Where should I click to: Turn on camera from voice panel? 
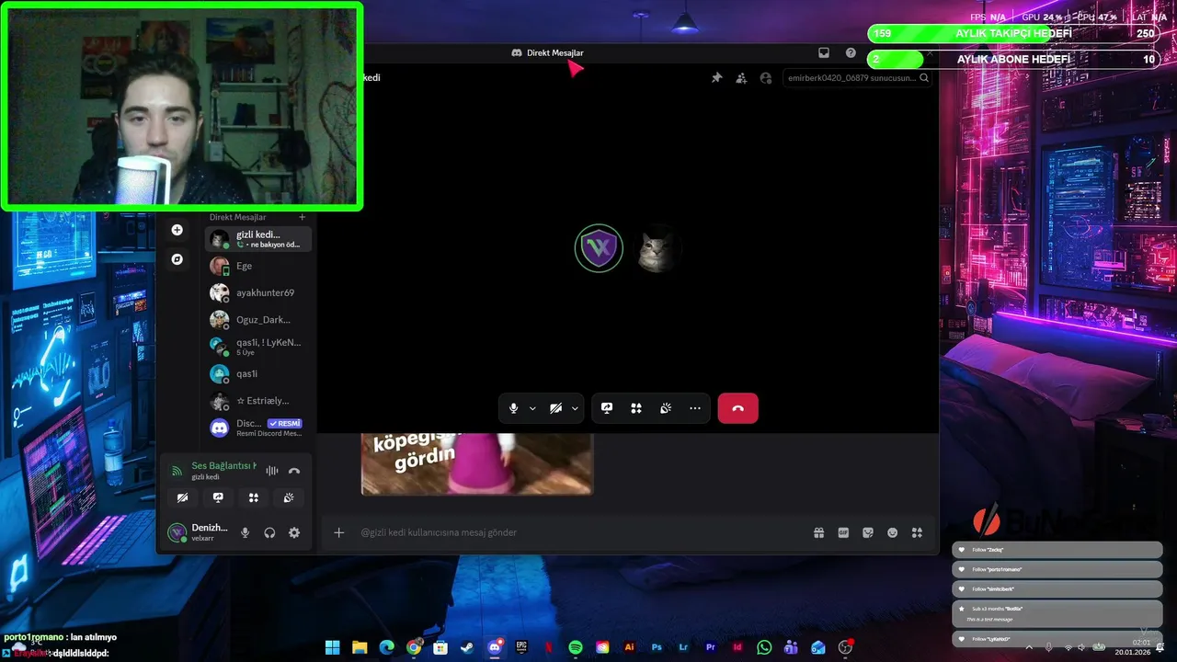coord(182,497)
